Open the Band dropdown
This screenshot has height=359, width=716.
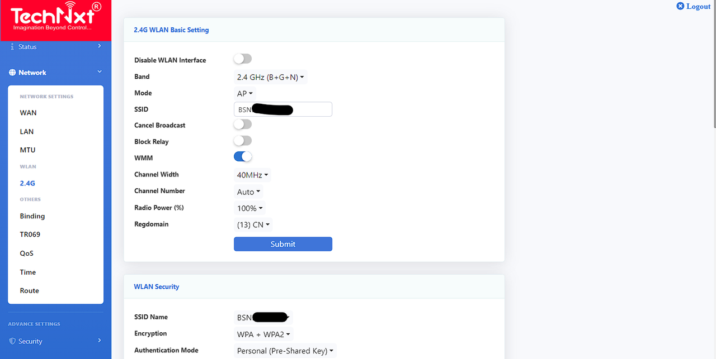[x=270, y=78]
